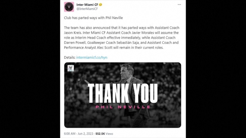Click the @InterMiamiCF handle

[x=87, y=9]
